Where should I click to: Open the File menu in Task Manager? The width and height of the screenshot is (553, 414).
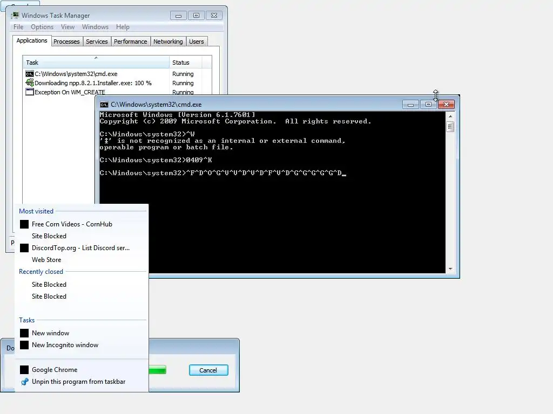click(x=18, y=27)
